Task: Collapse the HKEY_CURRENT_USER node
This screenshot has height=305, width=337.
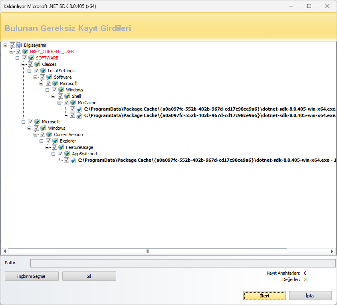Action: (x=12, y=51)
